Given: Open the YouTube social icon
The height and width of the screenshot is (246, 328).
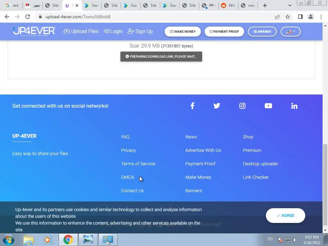Looking at the screenshot, I should click(x=268, y=106).
